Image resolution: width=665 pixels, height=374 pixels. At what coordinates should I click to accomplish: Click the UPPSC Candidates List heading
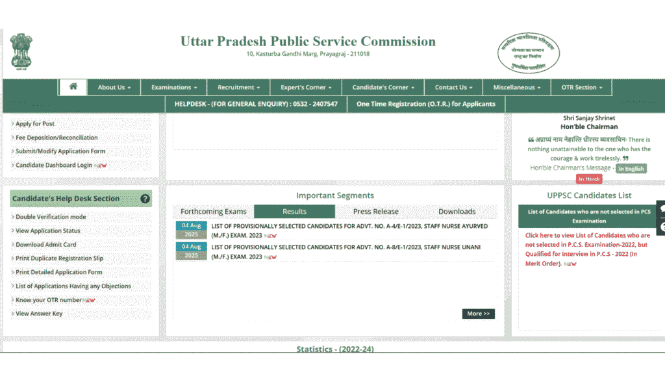pos(589,195)
